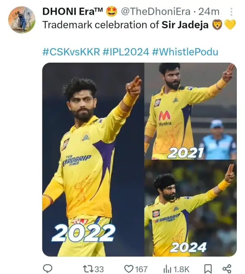Viewport: 245px width, 274px height.
Task: Open DHONI Era profile avatar
Action: [22, 20]
